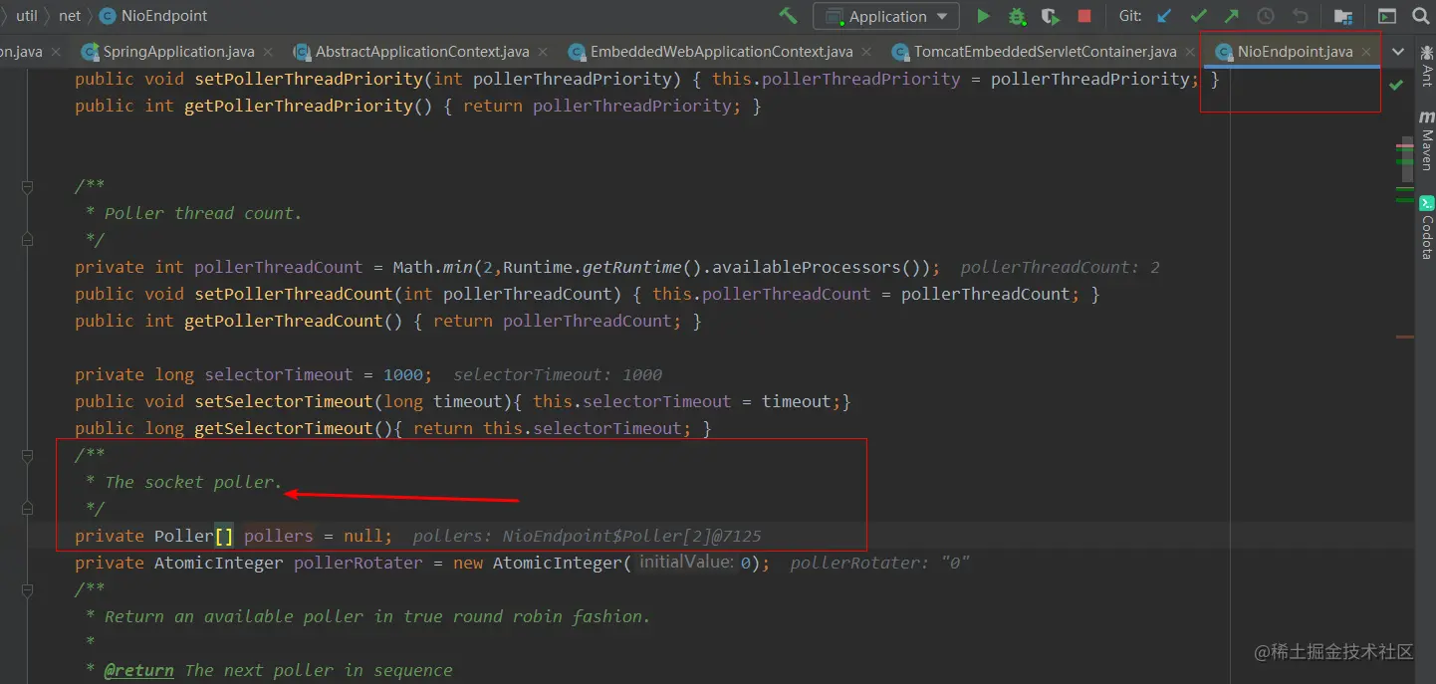This screenshot has width=1436, height=684.
Task: Select the NioEndpoint.java tab
Action: [1295, 52]
